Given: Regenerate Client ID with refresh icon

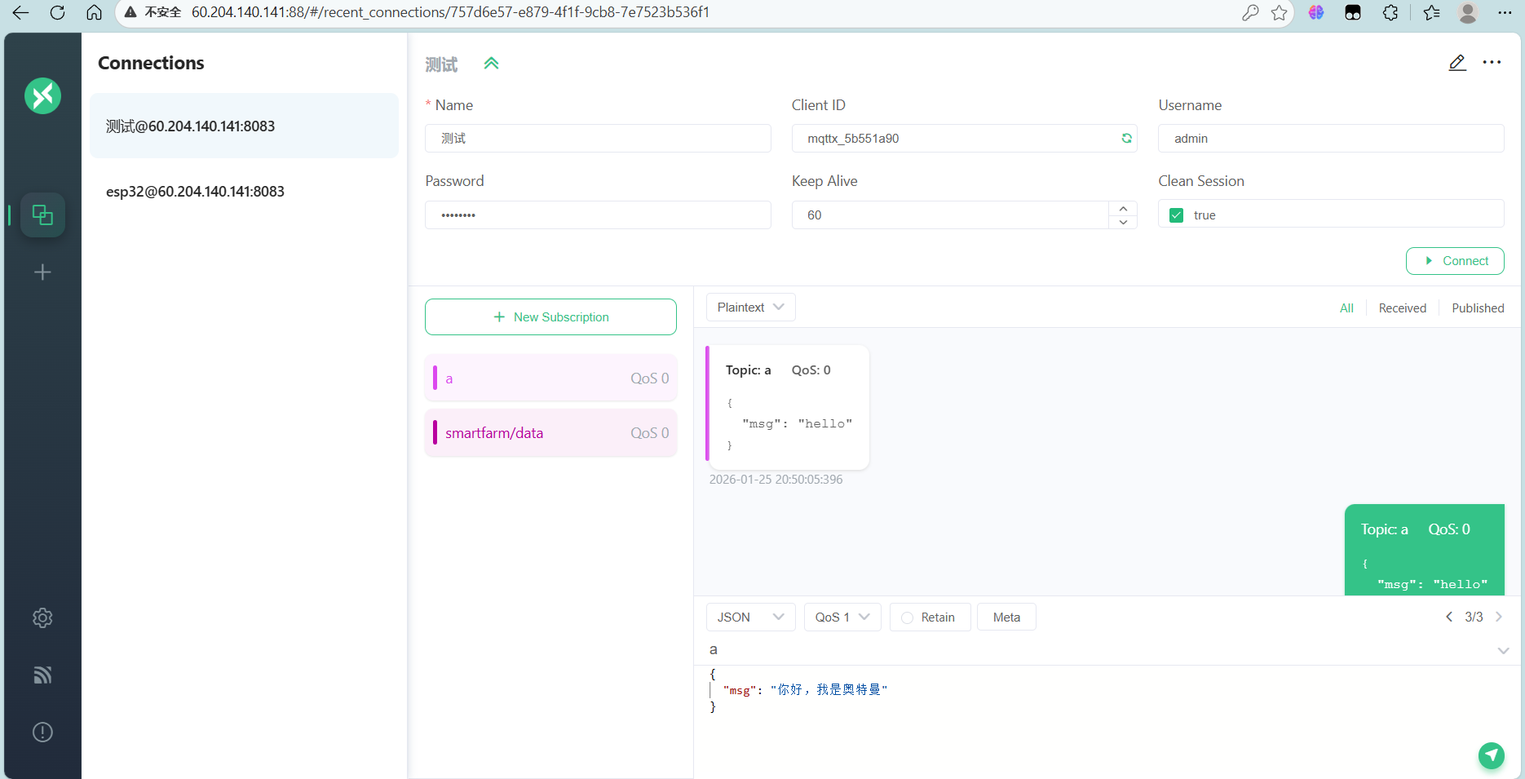Looking at the screenshot, I should coord(1126,139).
